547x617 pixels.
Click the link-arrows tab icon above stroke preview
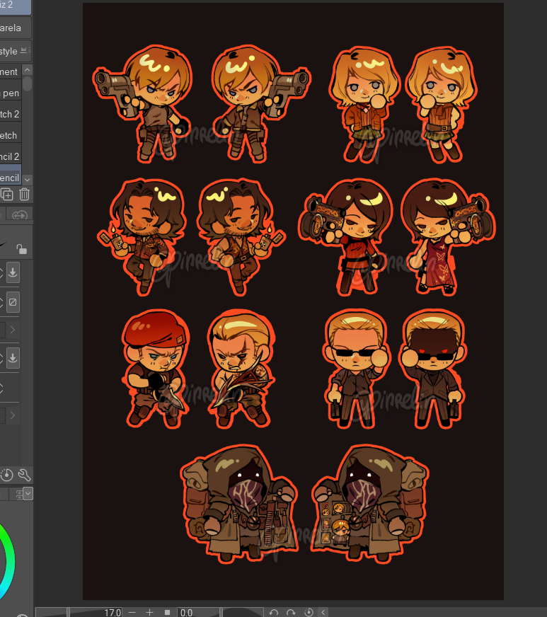19,215
